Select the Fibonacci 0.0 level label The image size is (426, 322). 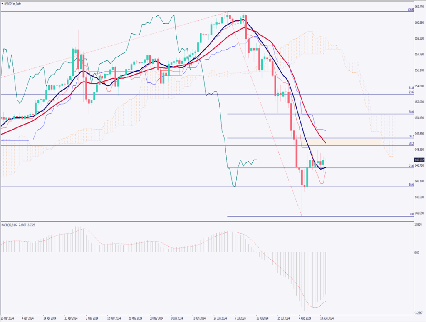(x=411, y=214)
